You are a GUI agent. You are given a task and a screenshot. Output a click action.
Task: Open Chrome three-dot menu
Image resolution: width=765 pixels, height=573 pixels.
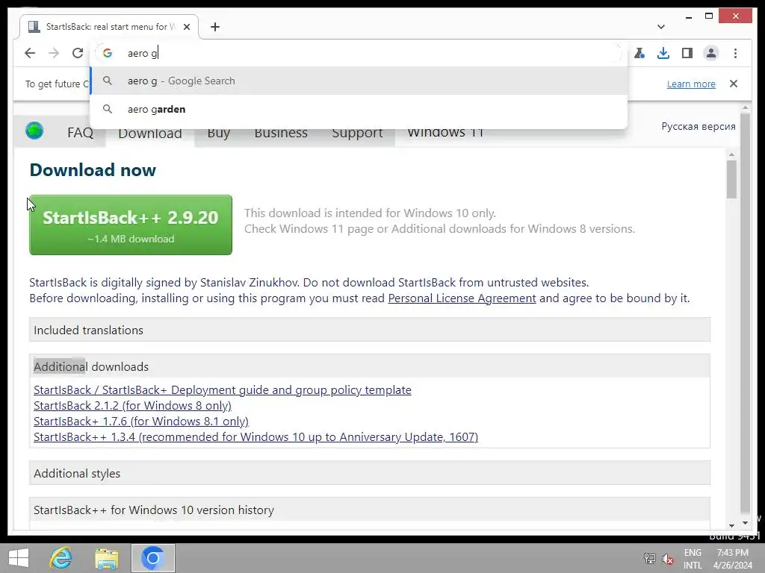click(x=735, y=53)
